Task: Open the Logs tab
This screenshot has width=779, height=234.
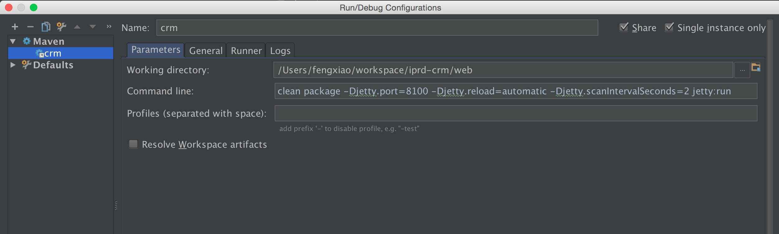Action: point(280,50)
